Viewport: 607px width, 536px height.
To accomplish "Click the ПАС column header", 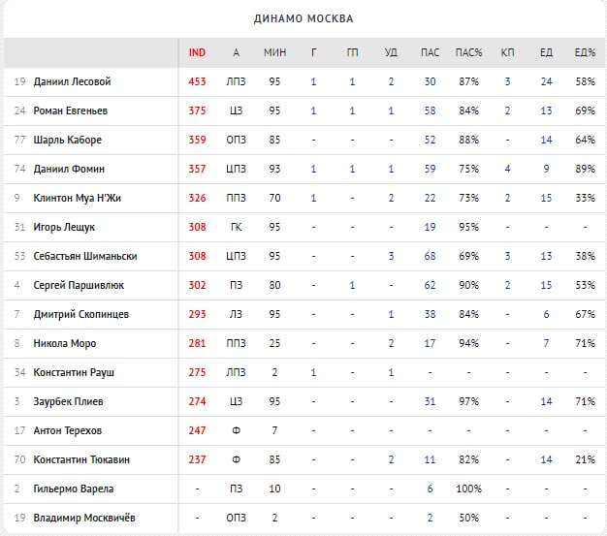I will click(x=431, y=52).
